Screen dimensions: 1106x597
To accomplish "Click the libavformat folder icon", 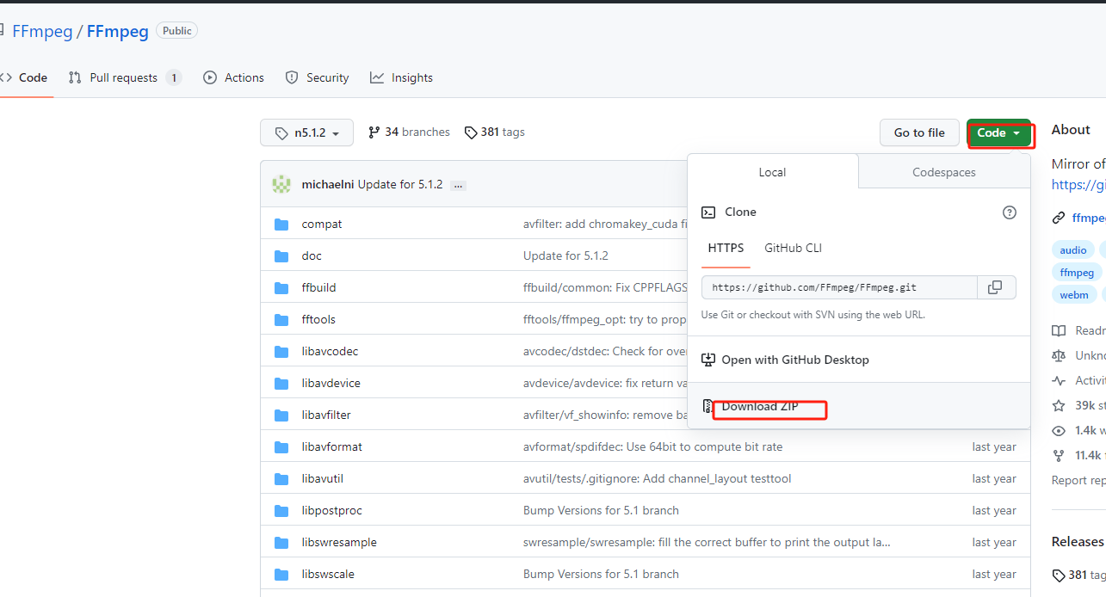I will [281, 446].
